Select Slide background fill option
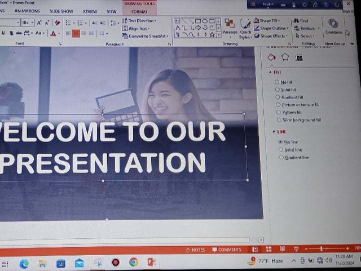 point(299,120)
